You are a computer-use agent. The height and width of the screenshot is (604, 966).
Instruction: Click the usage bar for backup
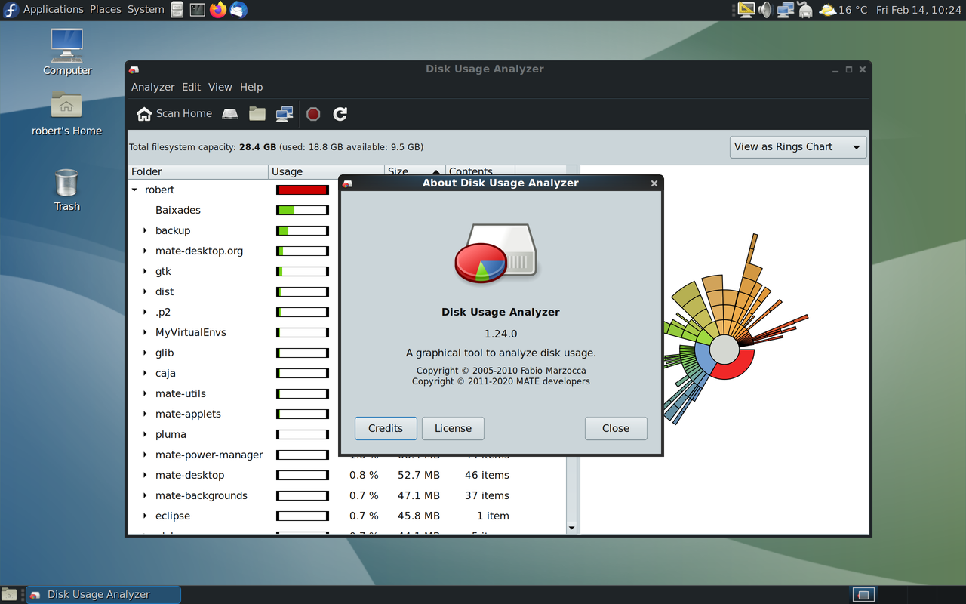tap(303, 231)
